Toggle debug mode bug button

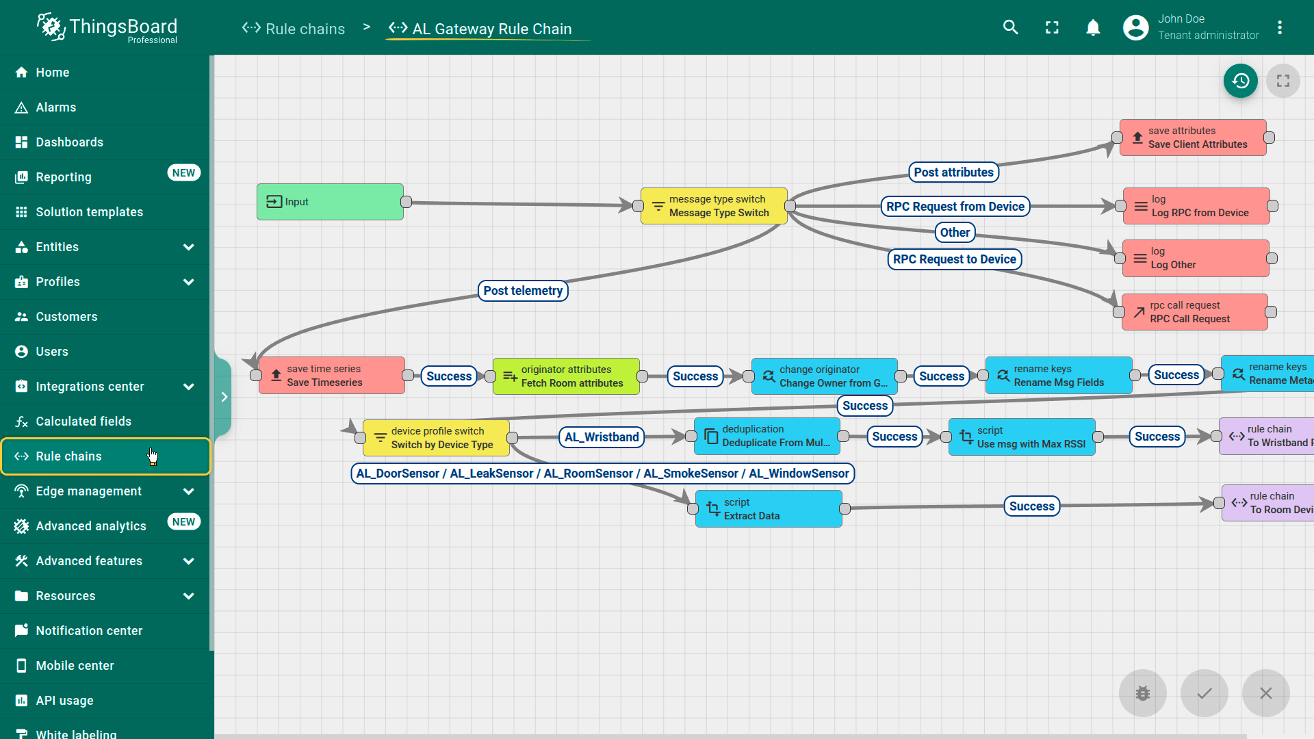tap(1142, 693)
